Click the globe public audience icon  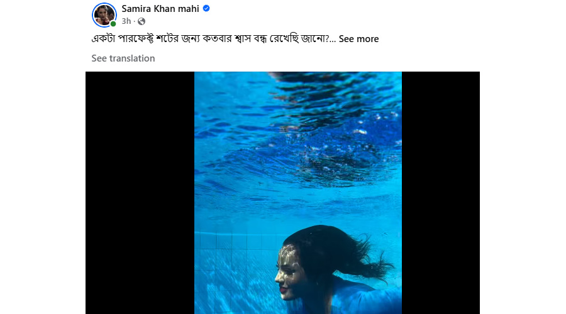[x=141, y=21]
